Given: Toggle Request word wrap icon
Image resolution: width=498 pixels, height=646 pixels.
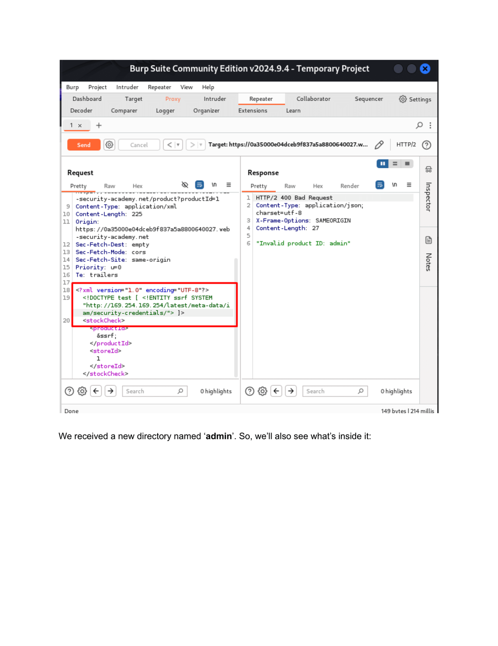Looking at the screenshot, I should coord(199,184).
